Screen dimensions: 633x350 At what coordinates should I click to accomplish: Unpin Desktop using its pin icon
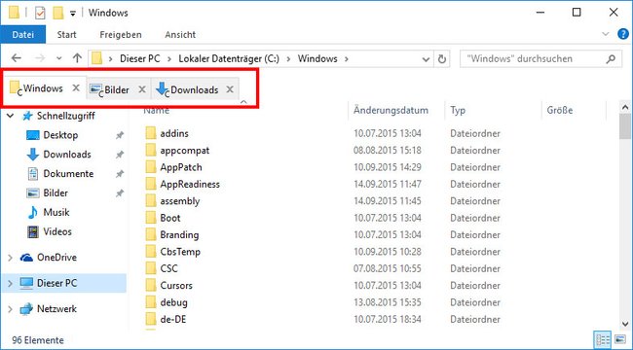point(120,135)
